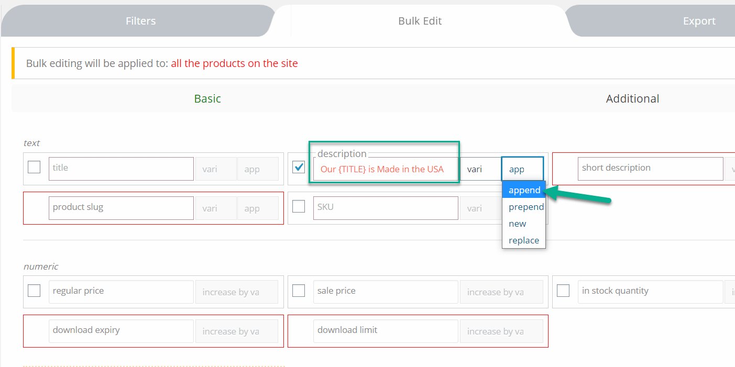Open the product slug app dropdown
The image size is (735, 367).
click(258, 208)
